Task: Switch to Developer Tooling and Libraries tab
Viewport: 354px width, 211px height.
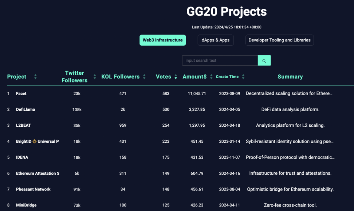Action: [279, 40]
